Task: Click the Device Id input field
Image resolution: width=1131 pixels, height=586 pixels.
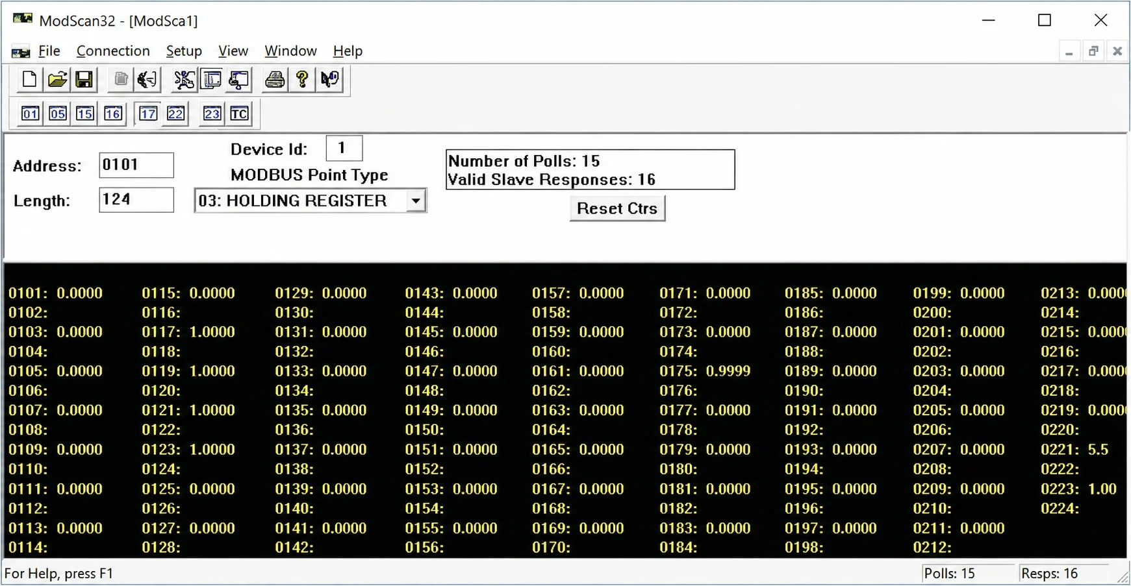Action: [344, 148]
